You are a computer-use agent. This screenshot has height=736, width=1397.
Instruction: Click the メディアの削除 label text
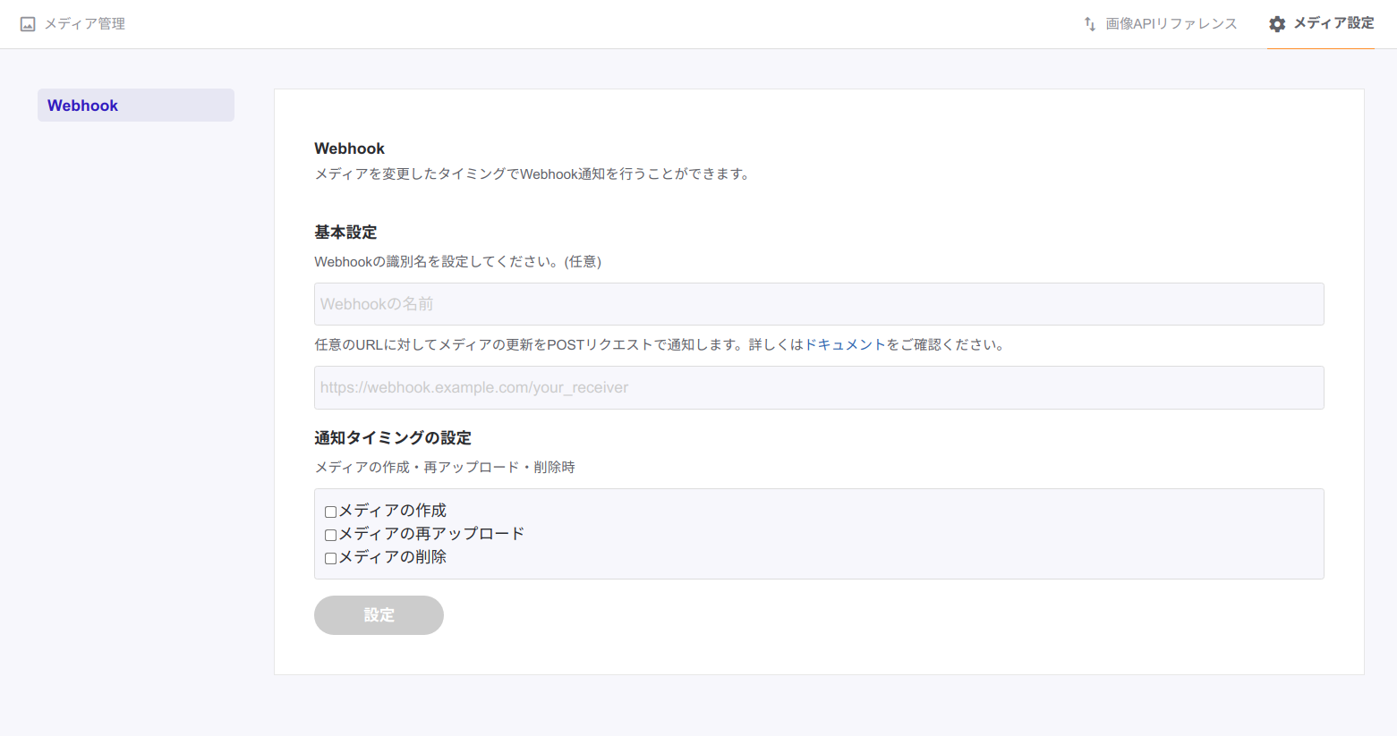[392, 557]
